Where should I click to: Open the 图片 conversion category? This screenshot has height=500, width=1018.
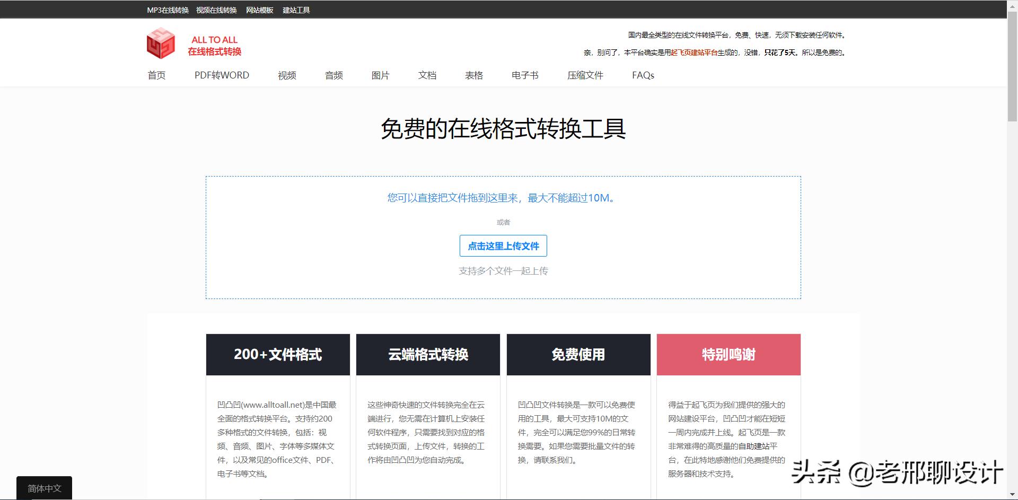point(381,75)
